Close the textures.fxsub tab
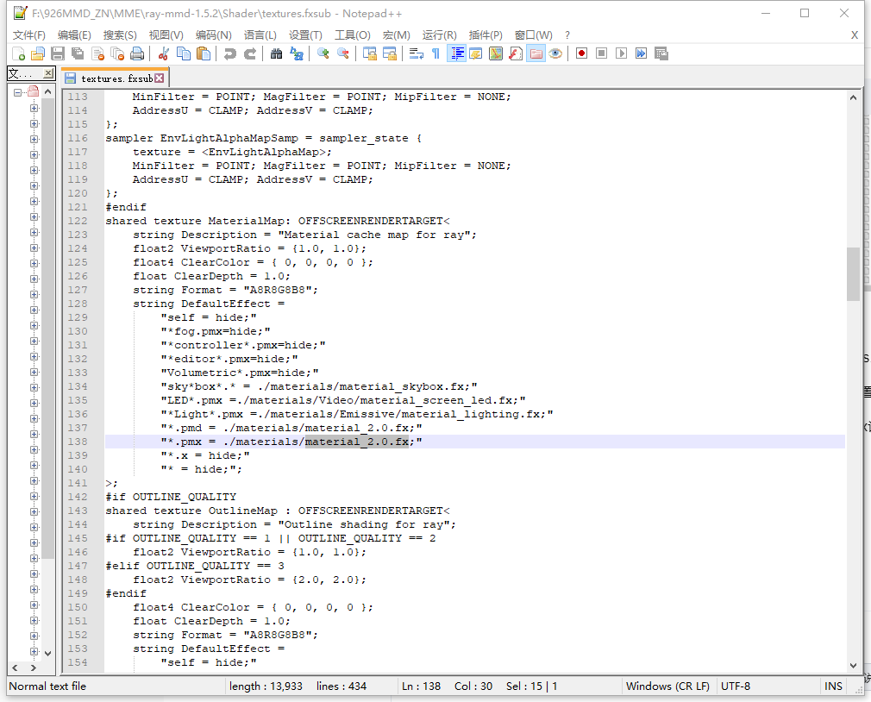Image resolution: width=871 pixels, height=702 pixels. point(160,78)
